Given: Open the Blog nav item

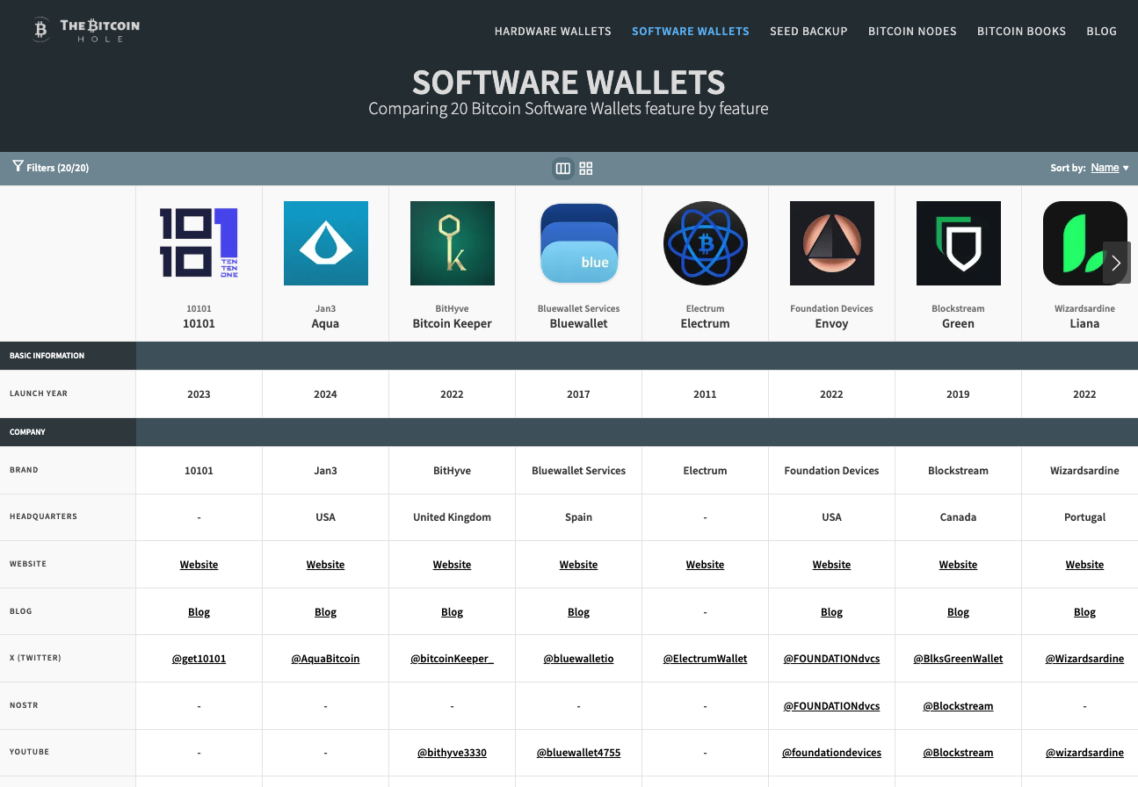Looking at the screenshot, I should pos(1102,31).
